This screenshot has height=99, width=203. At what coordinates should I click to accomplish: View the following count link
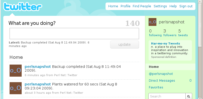(x=155, y=35)
